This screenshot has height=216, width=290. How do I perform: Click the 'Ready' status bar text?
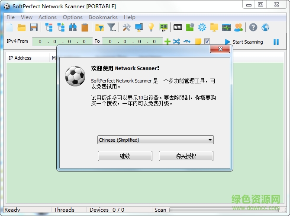click(12, 210)
